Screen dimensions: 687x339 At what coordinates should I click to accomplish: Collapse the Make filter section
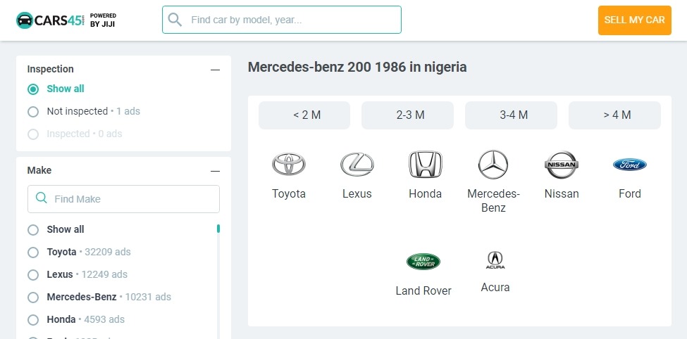click(x=215, y=171)
